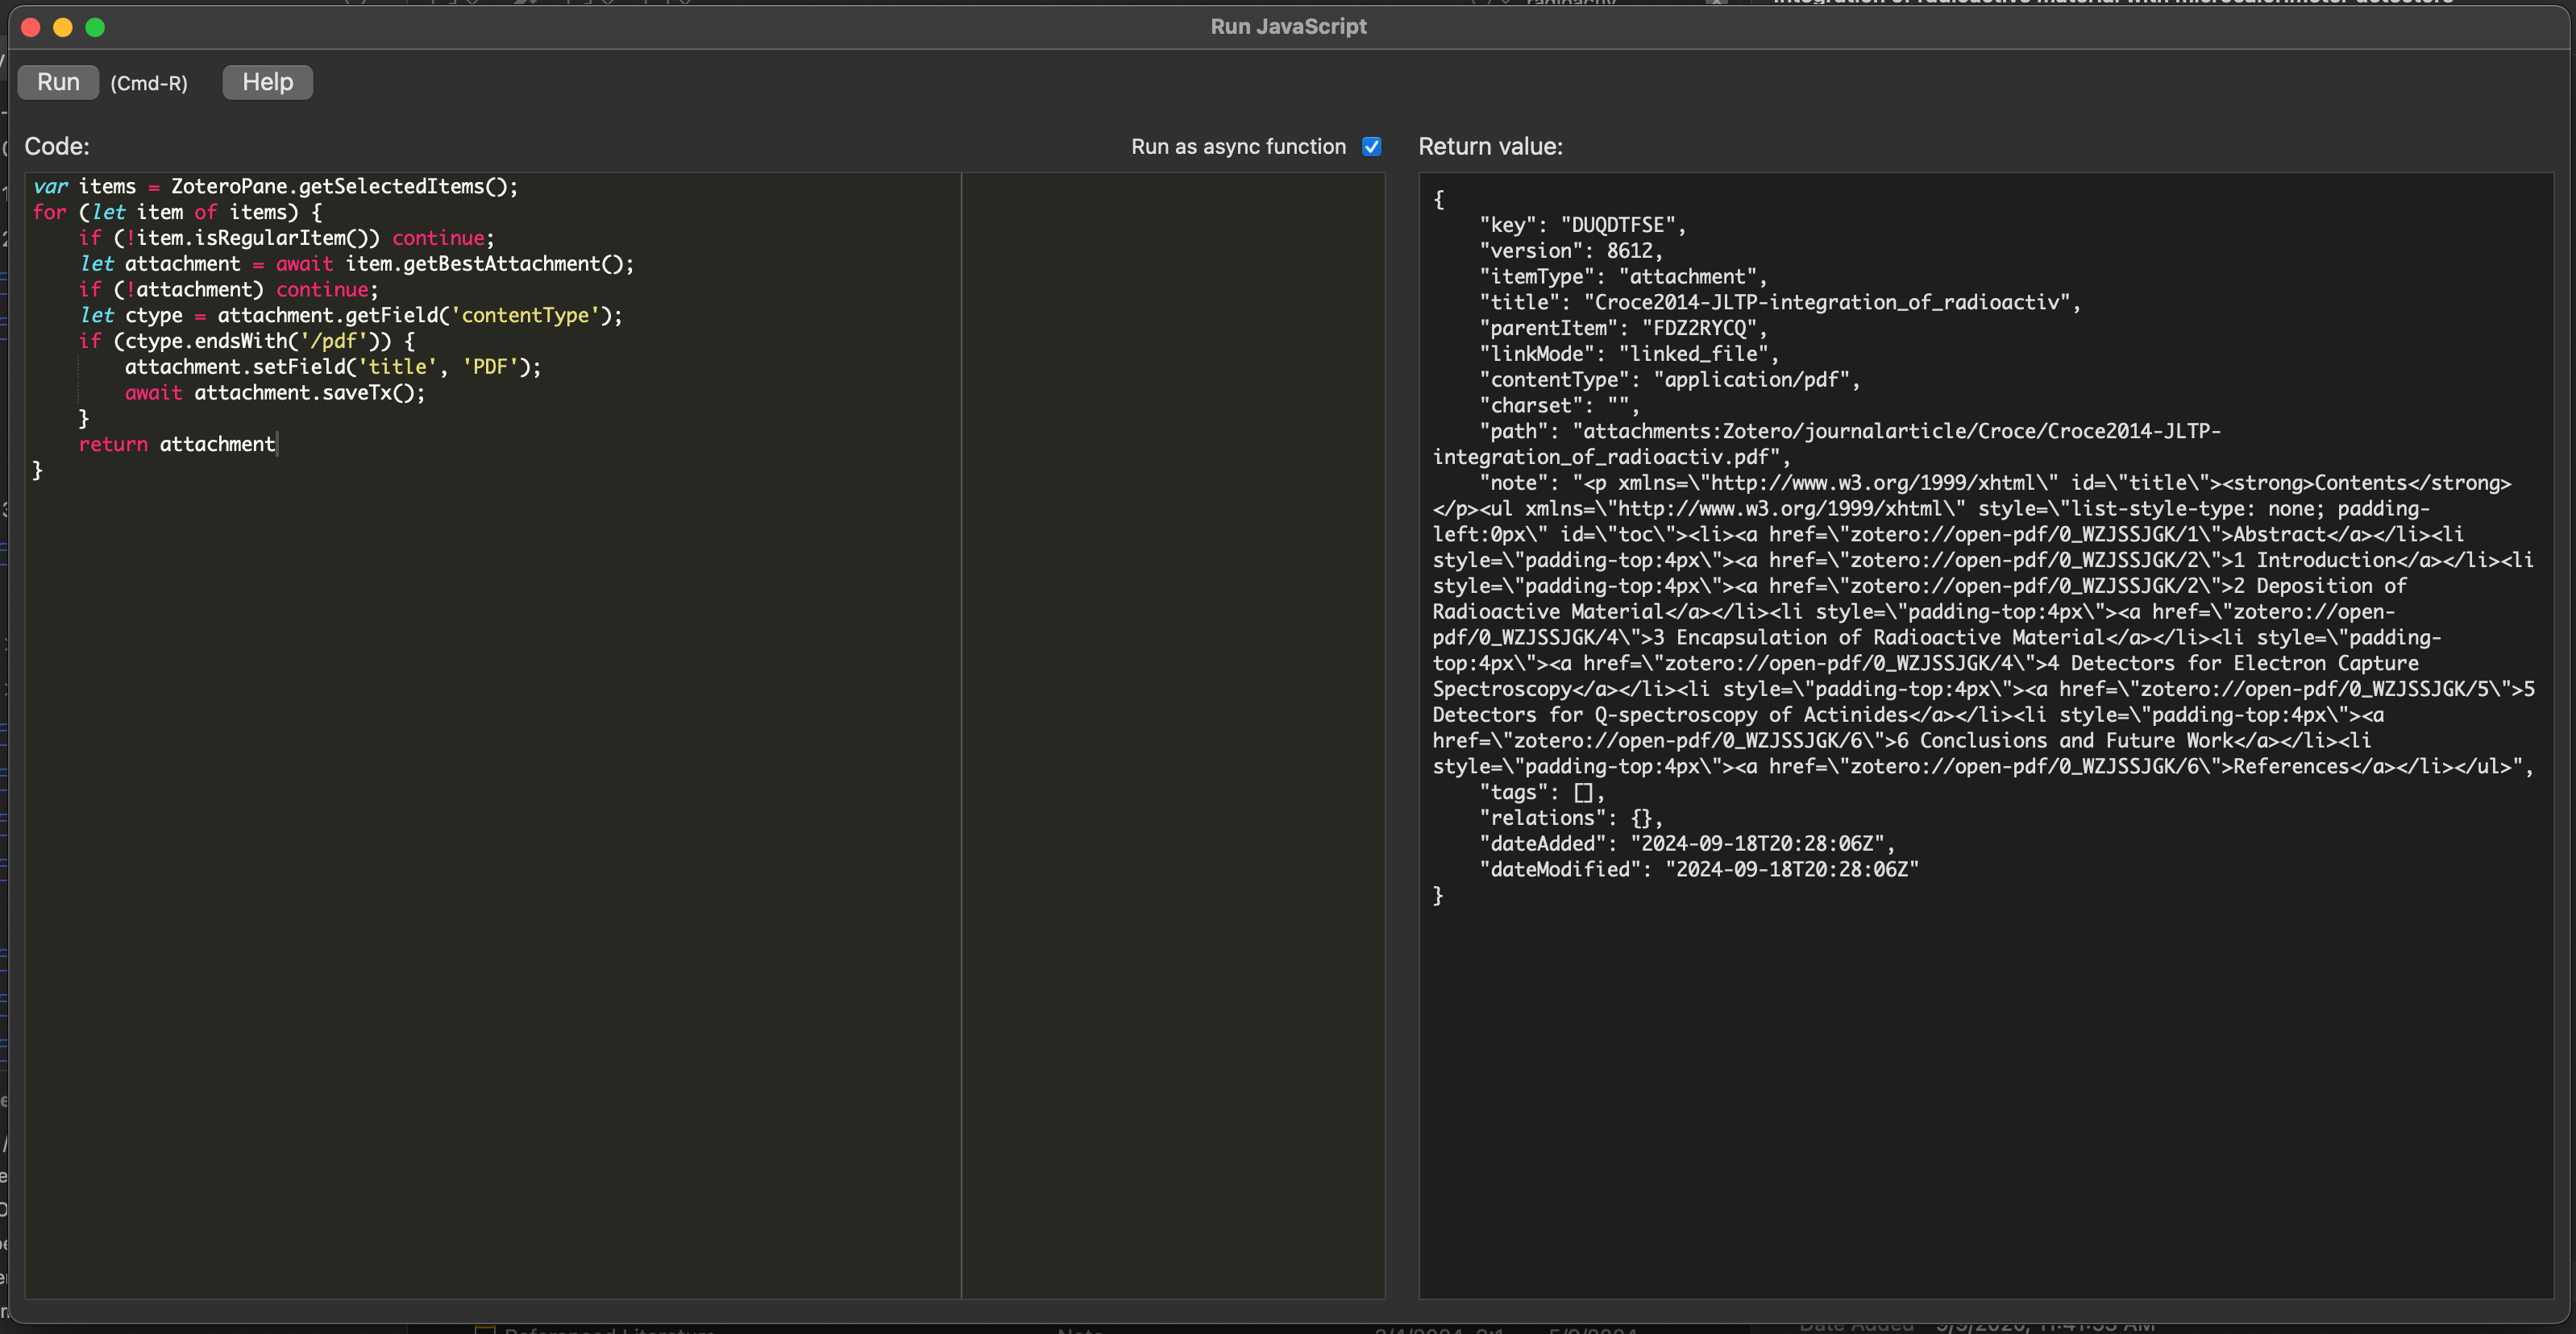Minimize the Run JavaScript window with yellow button
2576x1334 pixels.
coord(63,27)
